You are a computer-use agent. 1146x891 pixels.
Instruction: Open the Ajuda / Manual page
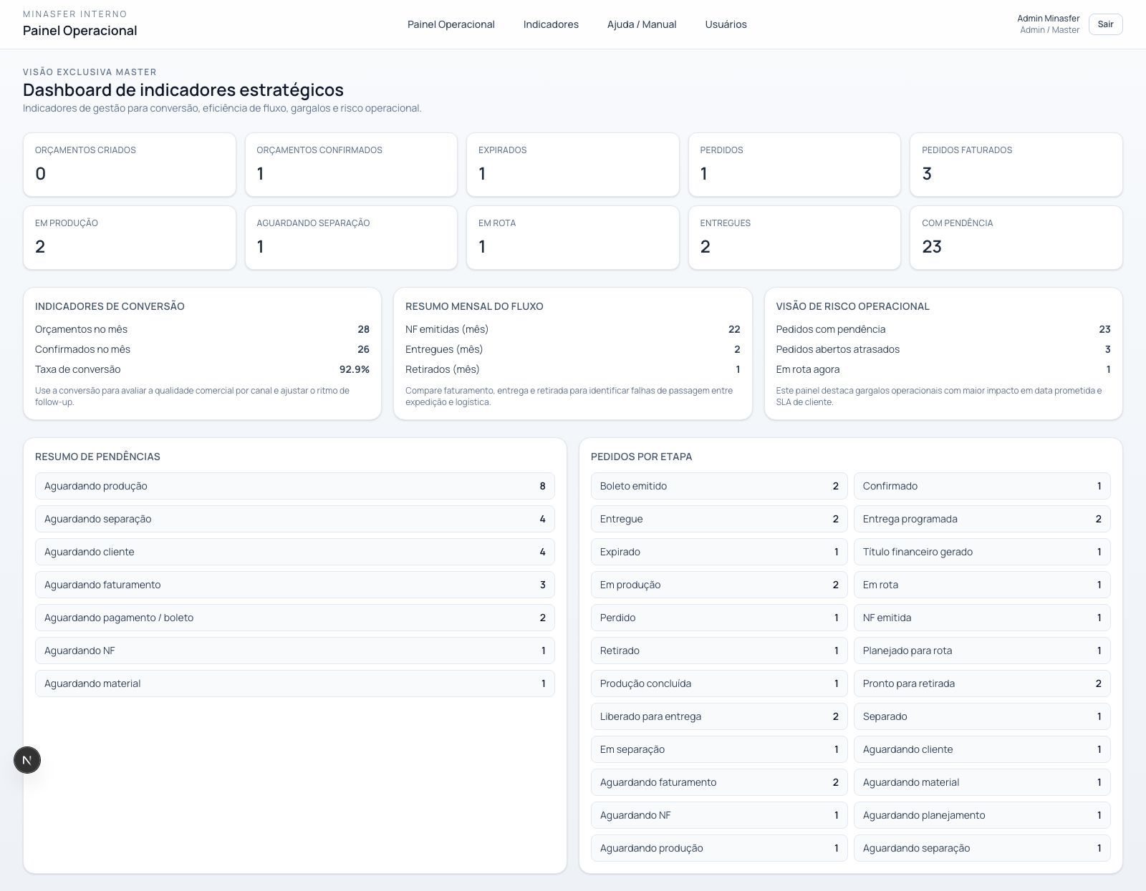click(642, 24)
